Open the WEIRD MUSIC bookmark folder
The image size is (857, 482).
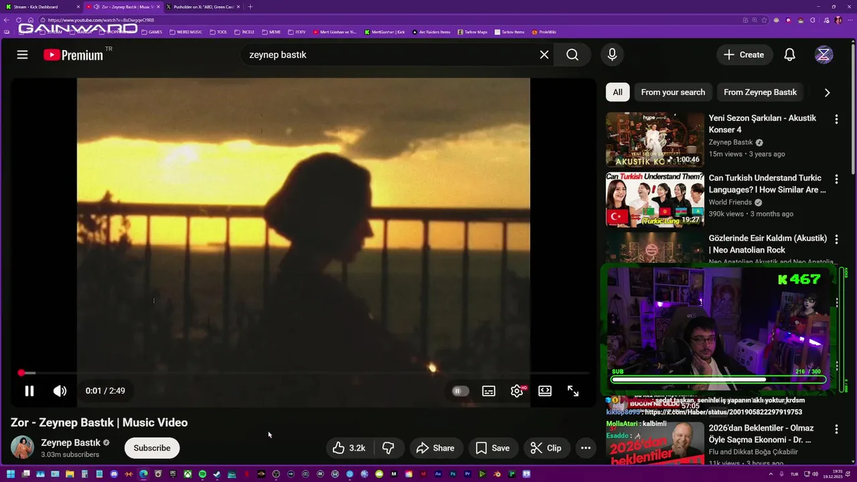186,31
